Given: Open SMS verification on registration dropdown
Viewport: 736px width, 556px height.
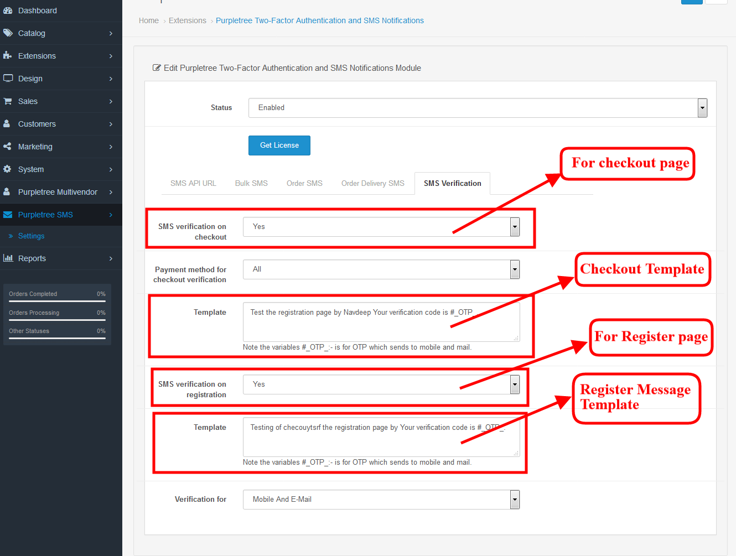Looking at the screenshot, I should (x=381, y=384).
